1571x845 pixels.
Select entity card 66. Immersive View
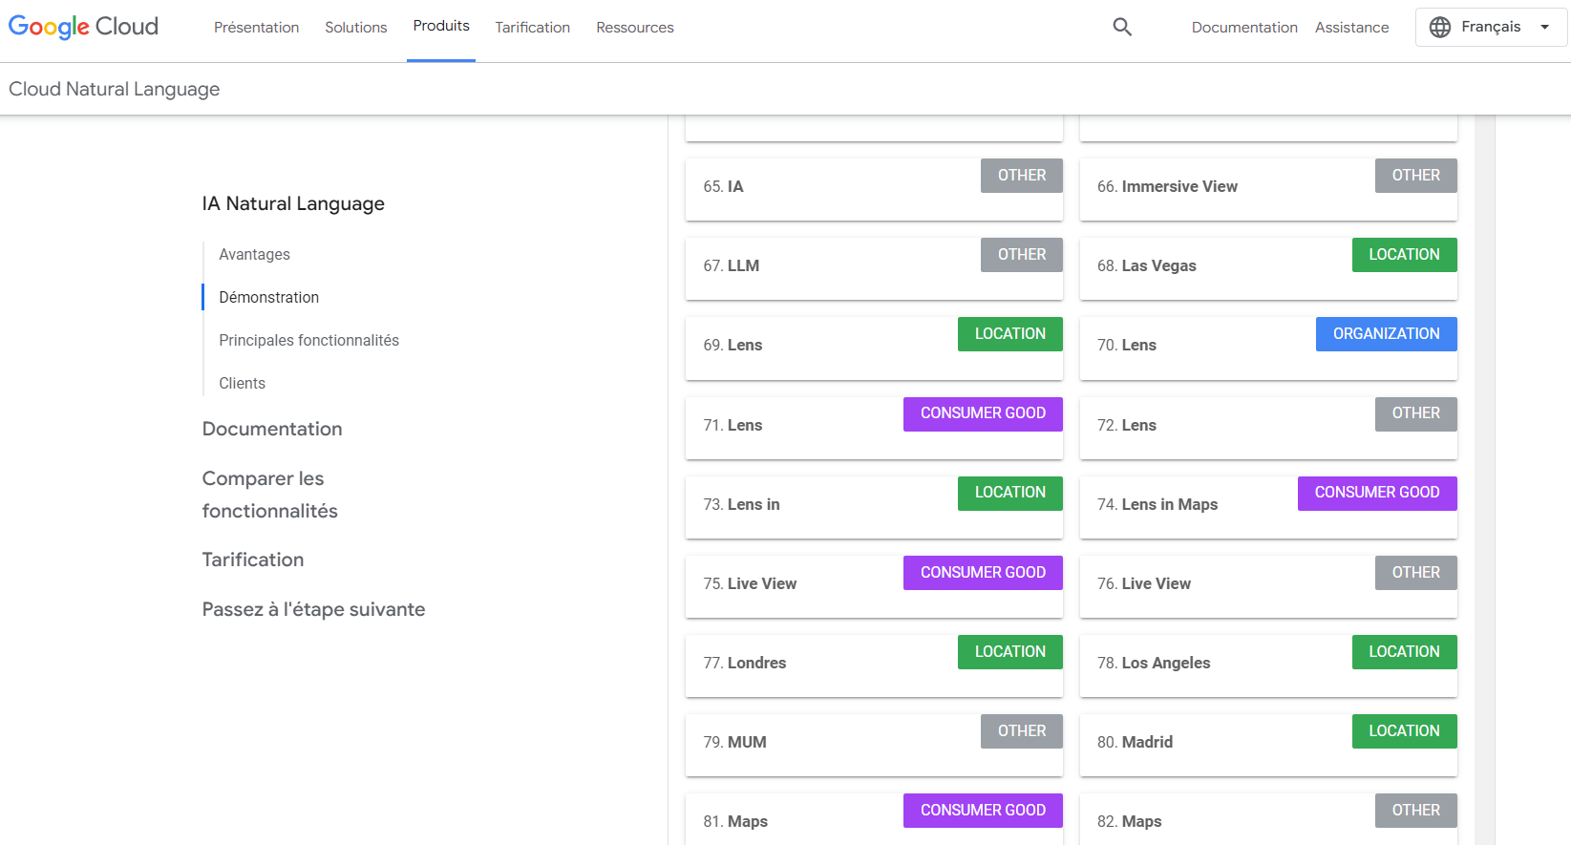pyautogui.click(x=1268, y=189)
